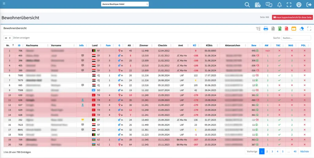Open the calendar with clock icon

(x=258, y=5)
